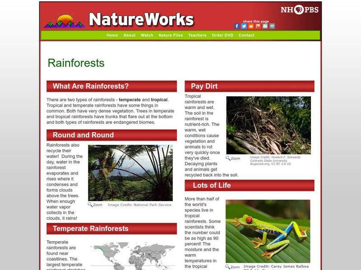361x270 pixels.
Task: Open the Home menu item
Action: pyautogui.click(x=112, y=35)
